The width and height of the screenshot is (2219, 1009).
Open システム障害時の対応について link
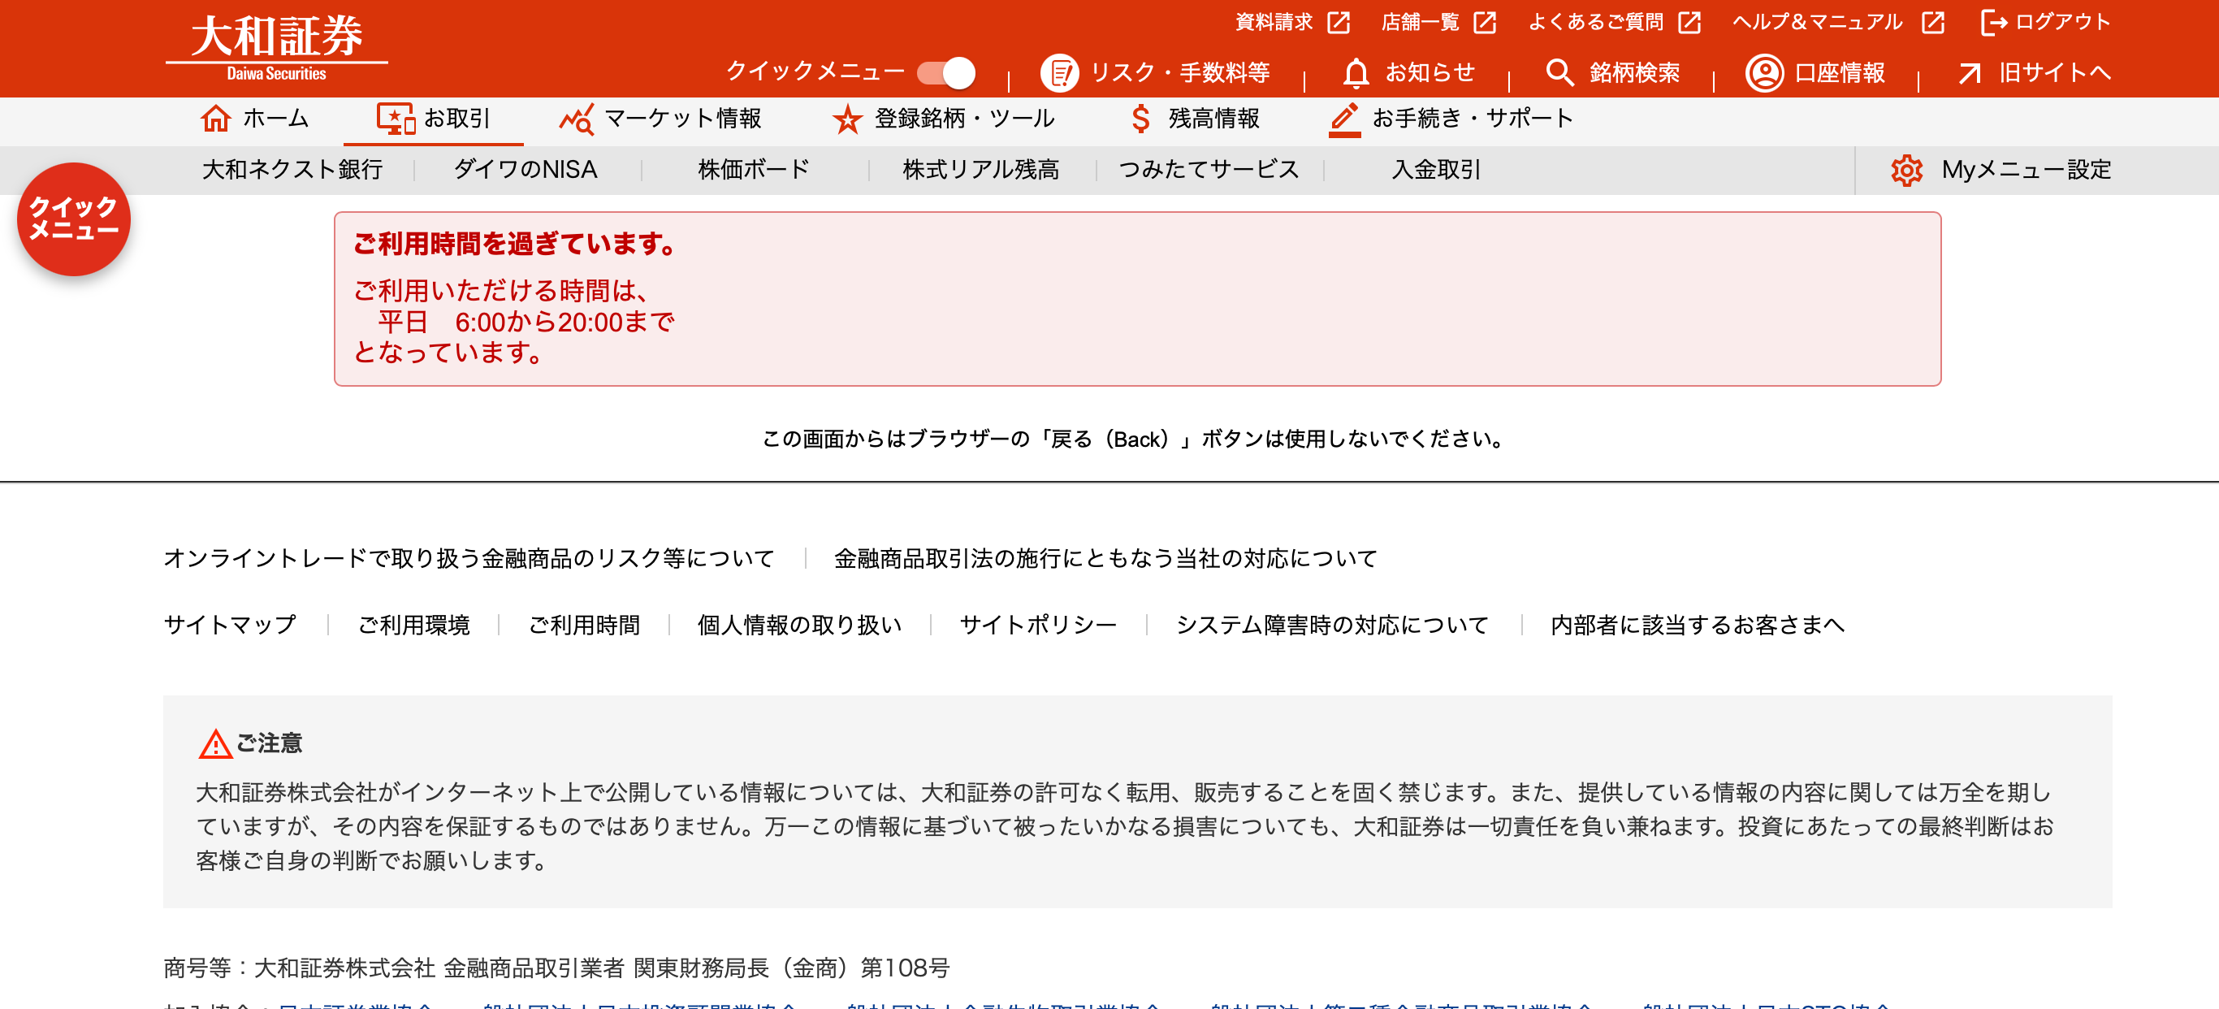tap(1333, 625)
